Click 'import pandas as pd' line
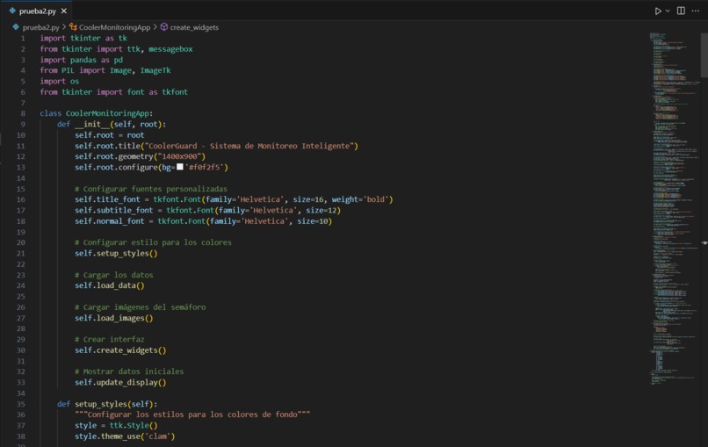 click(x=82, y=60)
